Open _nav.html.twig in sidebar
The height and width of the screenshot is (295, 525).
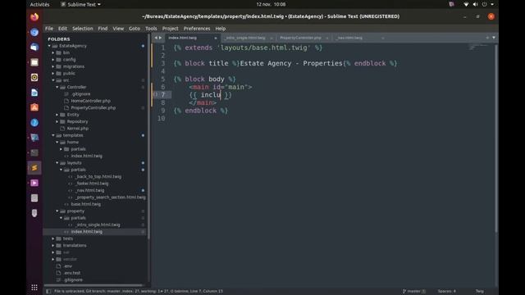click(x=89, y=190)
